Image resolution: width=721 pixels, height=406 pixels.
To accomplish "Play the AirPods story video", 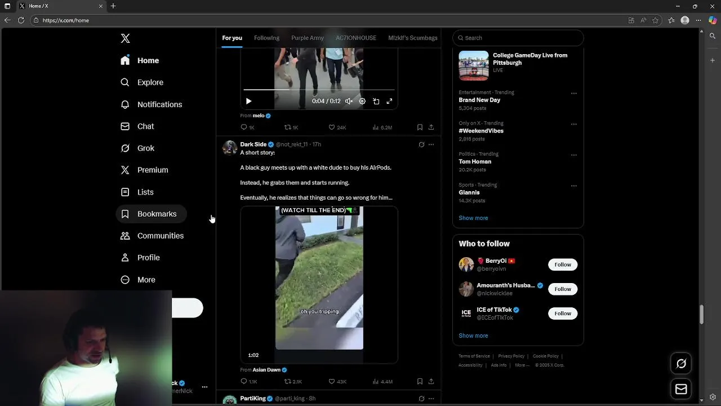I will (x=319, y=285).
